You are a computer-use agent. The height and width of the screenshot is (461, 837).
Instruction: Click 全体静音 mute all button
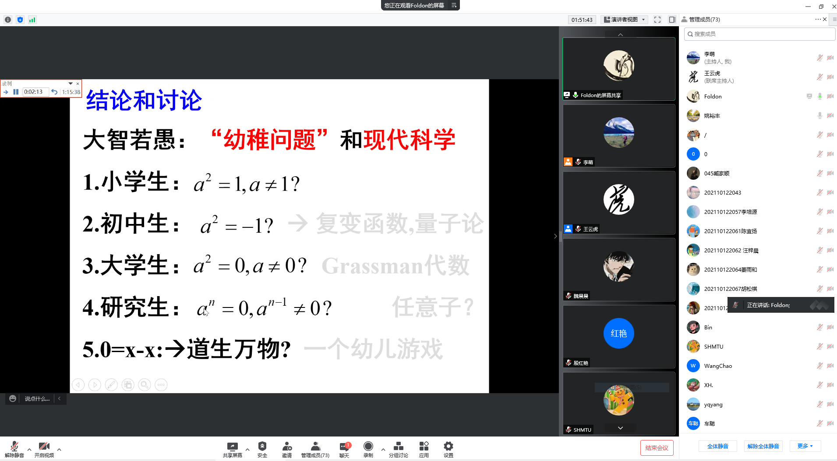click(718, 446)
